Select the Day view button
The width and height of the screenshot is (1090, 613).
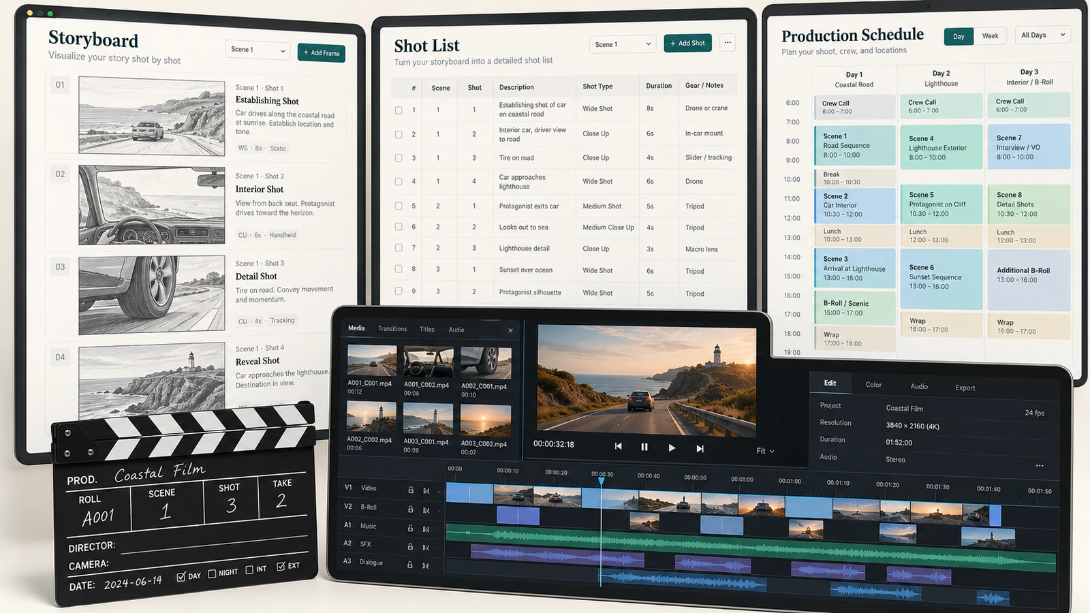959,37
